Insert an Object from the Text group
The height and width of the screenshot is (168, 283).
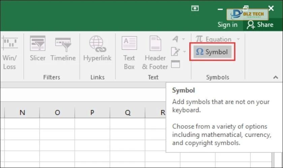(176, 64)
